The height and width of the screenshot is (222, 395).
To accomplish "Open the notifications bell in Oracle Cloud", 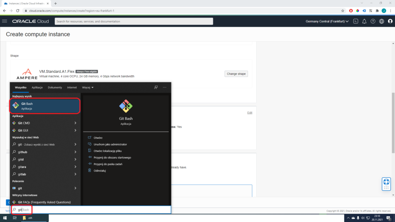I will (x=364, y=22).
